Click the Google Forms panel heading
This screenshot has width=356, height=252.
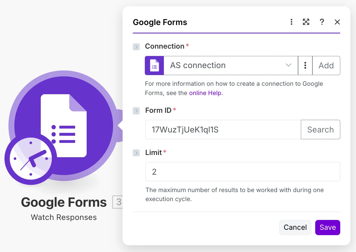[x=160, y=22]
